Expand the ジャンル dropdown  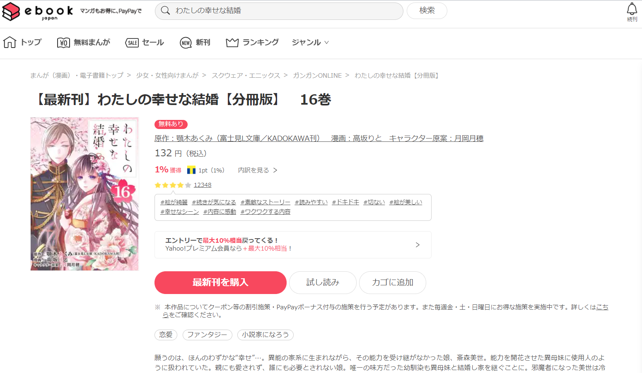tap(310, 42)
